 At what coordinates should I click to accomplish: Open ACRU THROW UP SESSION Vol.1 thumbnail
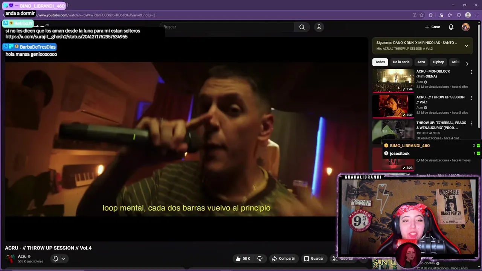393,106
